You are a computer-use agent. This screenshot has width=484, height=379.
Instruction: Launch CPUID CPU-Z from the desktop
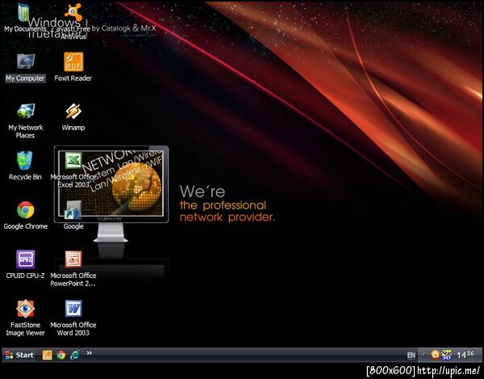25,264
